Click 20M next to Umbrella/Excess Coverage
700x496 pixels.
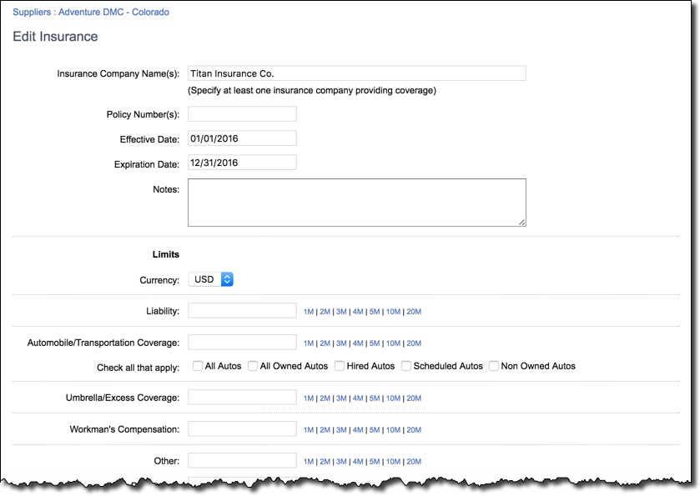(x=411, y=398)
